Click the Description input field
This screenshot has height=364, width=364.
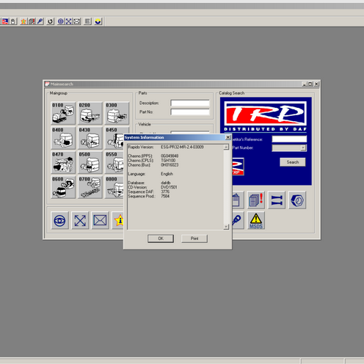(190, 103)
